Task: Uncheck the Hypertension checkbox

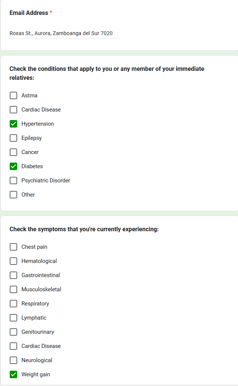Action: coord(13,124)
